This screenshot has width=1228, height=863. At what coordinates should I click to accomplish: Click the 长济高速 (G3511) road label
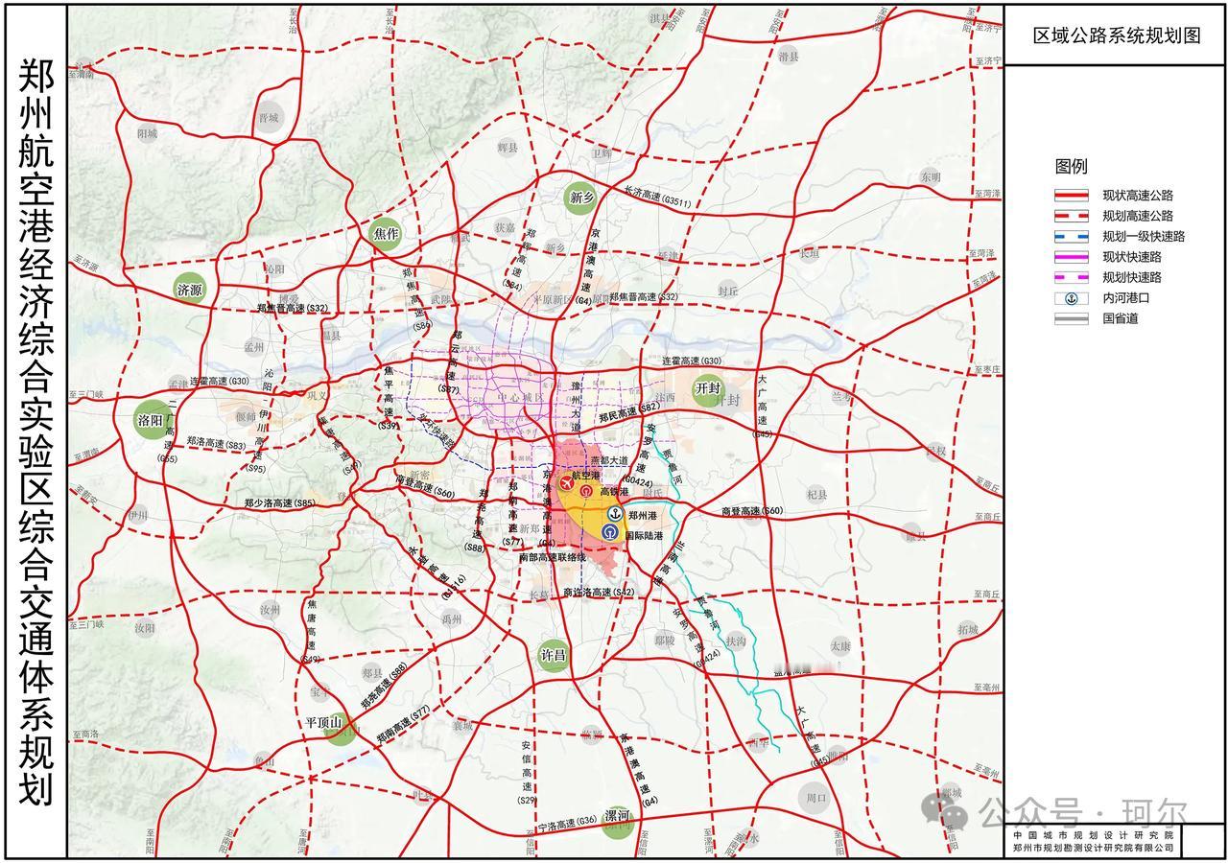point(656,198)
